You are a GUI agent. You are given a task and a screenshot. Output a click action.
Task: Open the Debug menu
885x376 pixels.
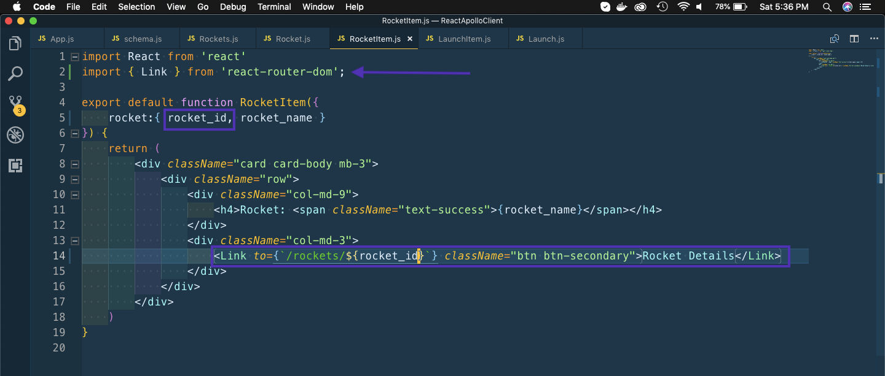pyautogui.click(x=233, y=7)
